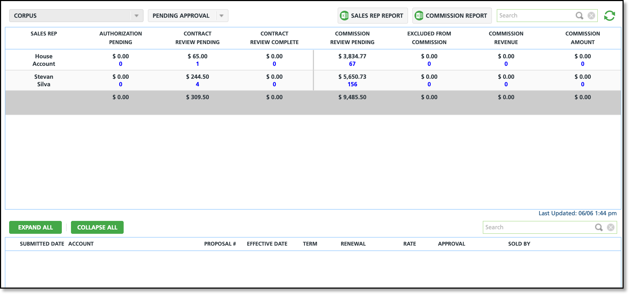
Task: Sort by the EFFECTIVE DATE column header
Action: [x=267, y=244]
